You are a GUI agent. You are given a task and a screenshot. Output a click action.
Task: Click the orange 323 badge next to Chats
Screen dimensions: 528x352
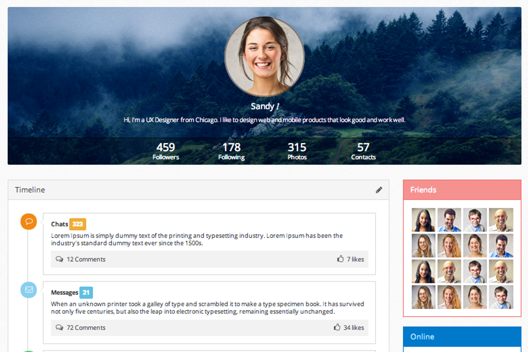(x=77, y=224)
